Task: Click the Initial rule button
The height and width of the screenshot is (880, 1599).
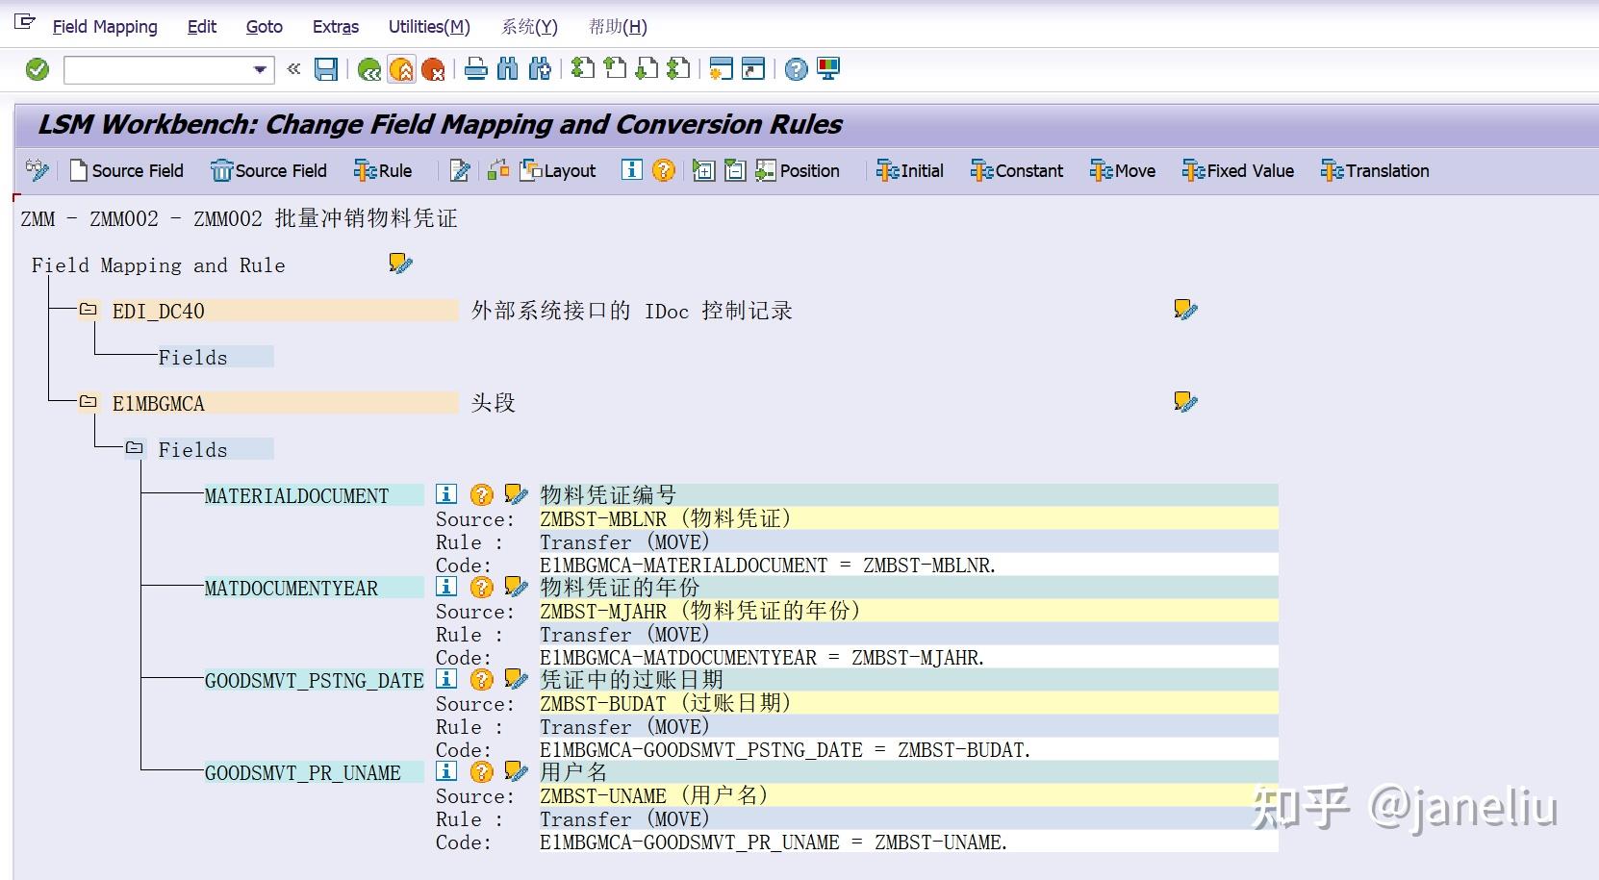Action: (x=910, y=171)
